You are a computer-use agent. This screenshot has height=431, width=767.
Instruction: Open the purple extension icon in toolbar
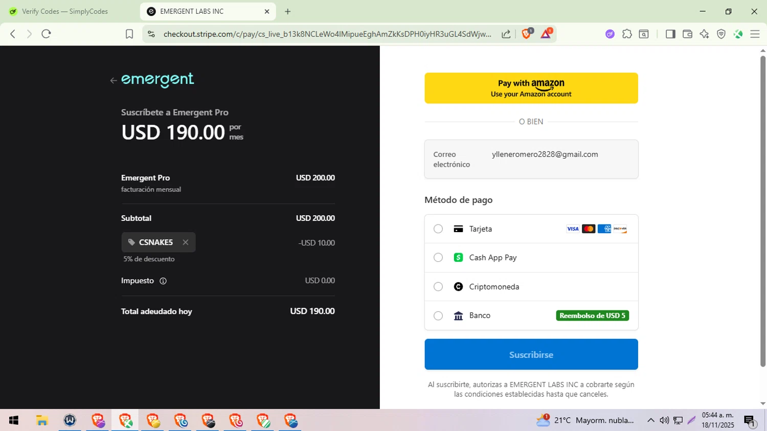[x=610, y=34]
